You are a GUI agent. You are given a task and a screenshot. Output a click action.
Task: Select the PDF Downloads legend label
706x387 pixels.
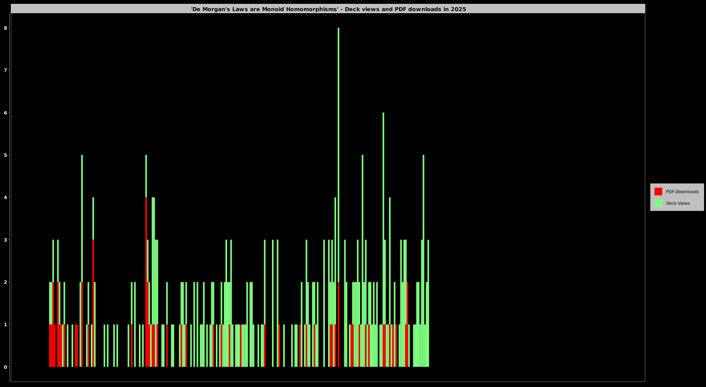click(682, 192)
